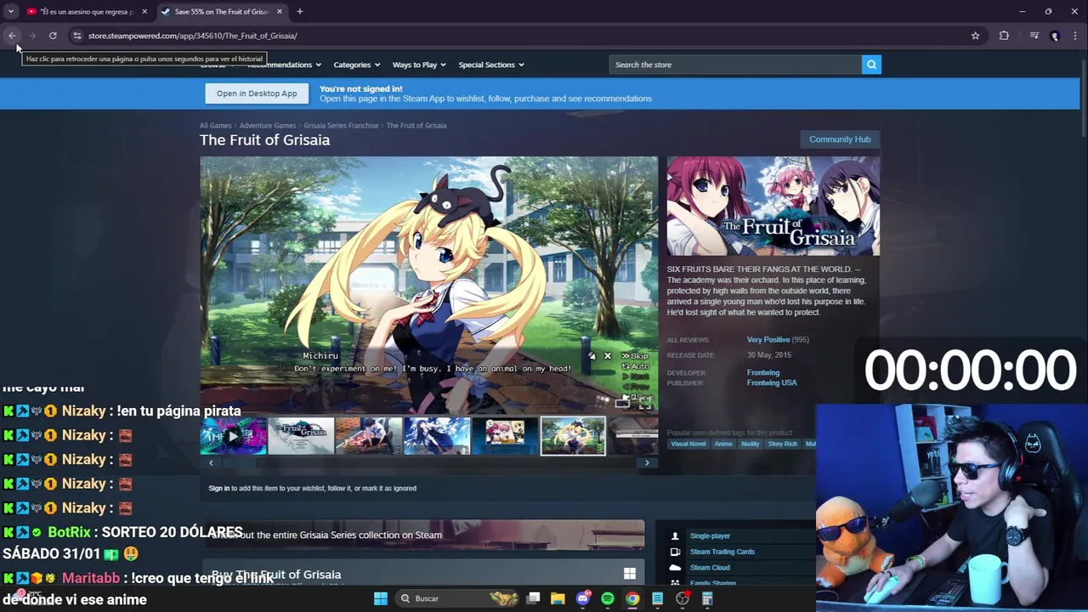Open the Chrome profile avatar

point(1055,36)
